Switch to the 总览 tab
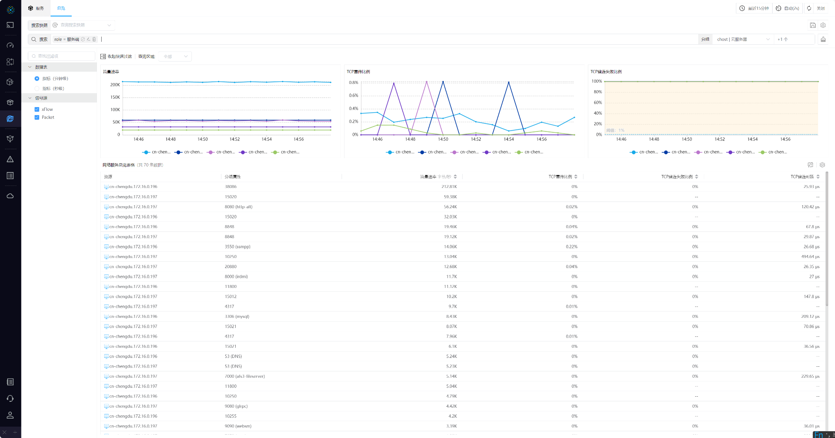 pyautogui.click(x=61, y=8)
